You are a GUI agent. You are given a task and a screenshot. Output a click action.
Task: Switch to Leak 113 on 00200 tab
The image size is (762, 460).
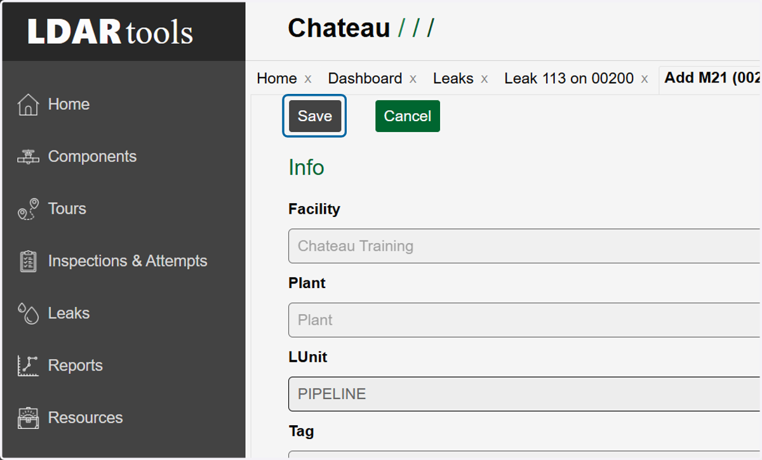click(569, 79)
